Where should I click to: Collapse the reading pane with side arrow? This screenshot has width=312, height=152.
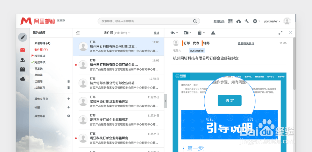coord(166,101)
